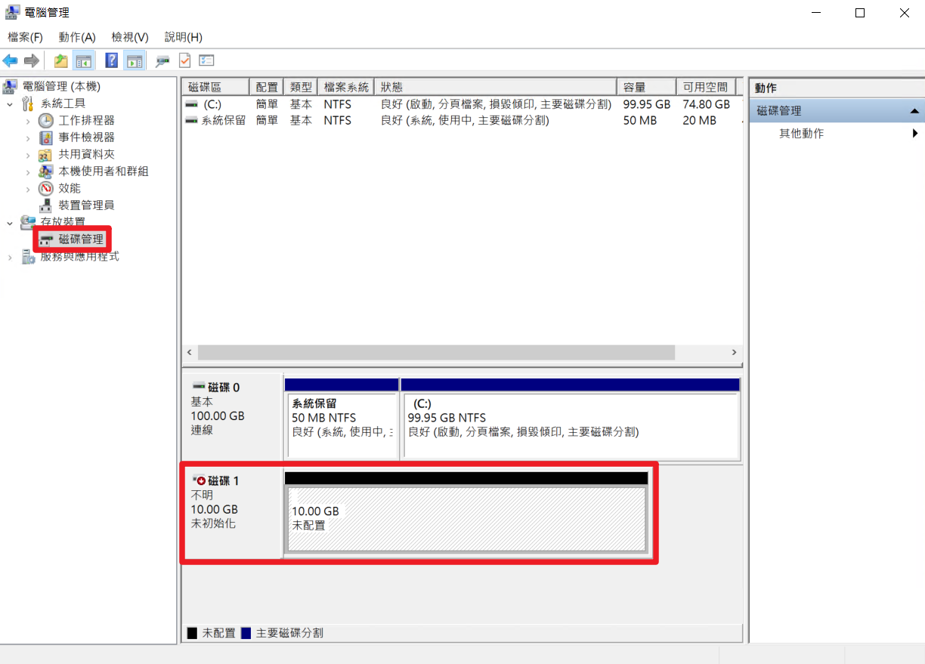Click the 系統工具 tools icon
925x664 pixels.
pyautogui.click(x=29, y=103)
